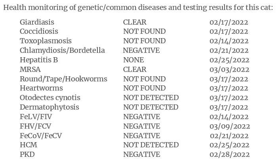Select Dermatophytosis NOT DETECTED result
276x162 pixels.
pyautogui.click(x=151, y=107)
